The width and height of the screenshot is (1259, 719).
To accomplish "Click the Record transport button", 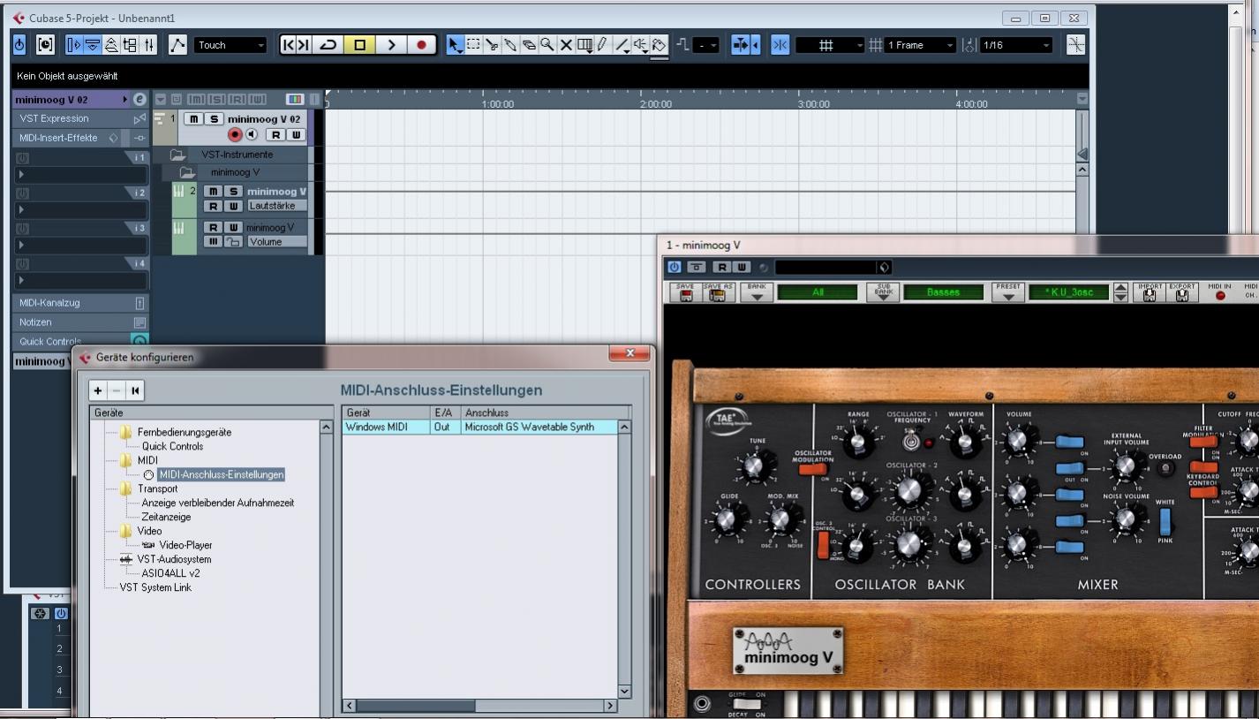I will tap(421, 45).
